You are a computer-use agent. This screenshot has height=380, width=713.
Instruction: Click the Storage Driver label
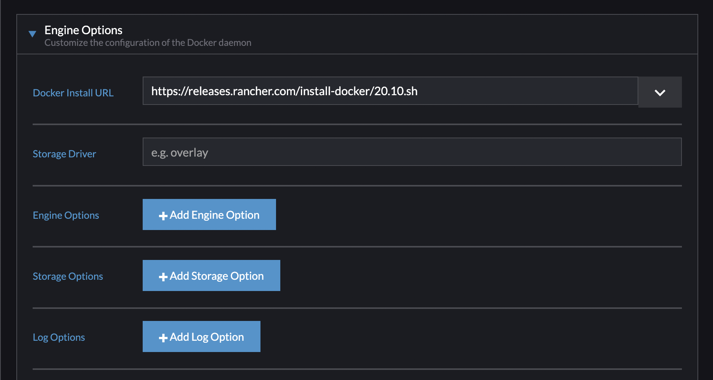pyautogui.click(x=64, y=154)
